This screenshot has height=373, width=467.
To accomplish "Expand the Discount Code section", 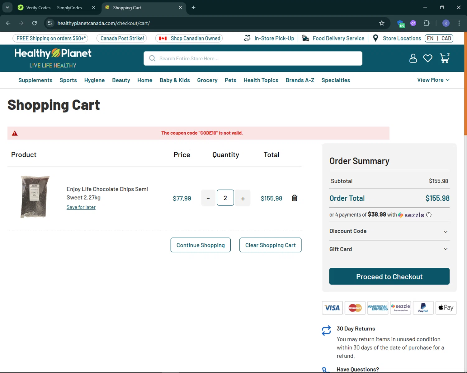I will [389, 231].
